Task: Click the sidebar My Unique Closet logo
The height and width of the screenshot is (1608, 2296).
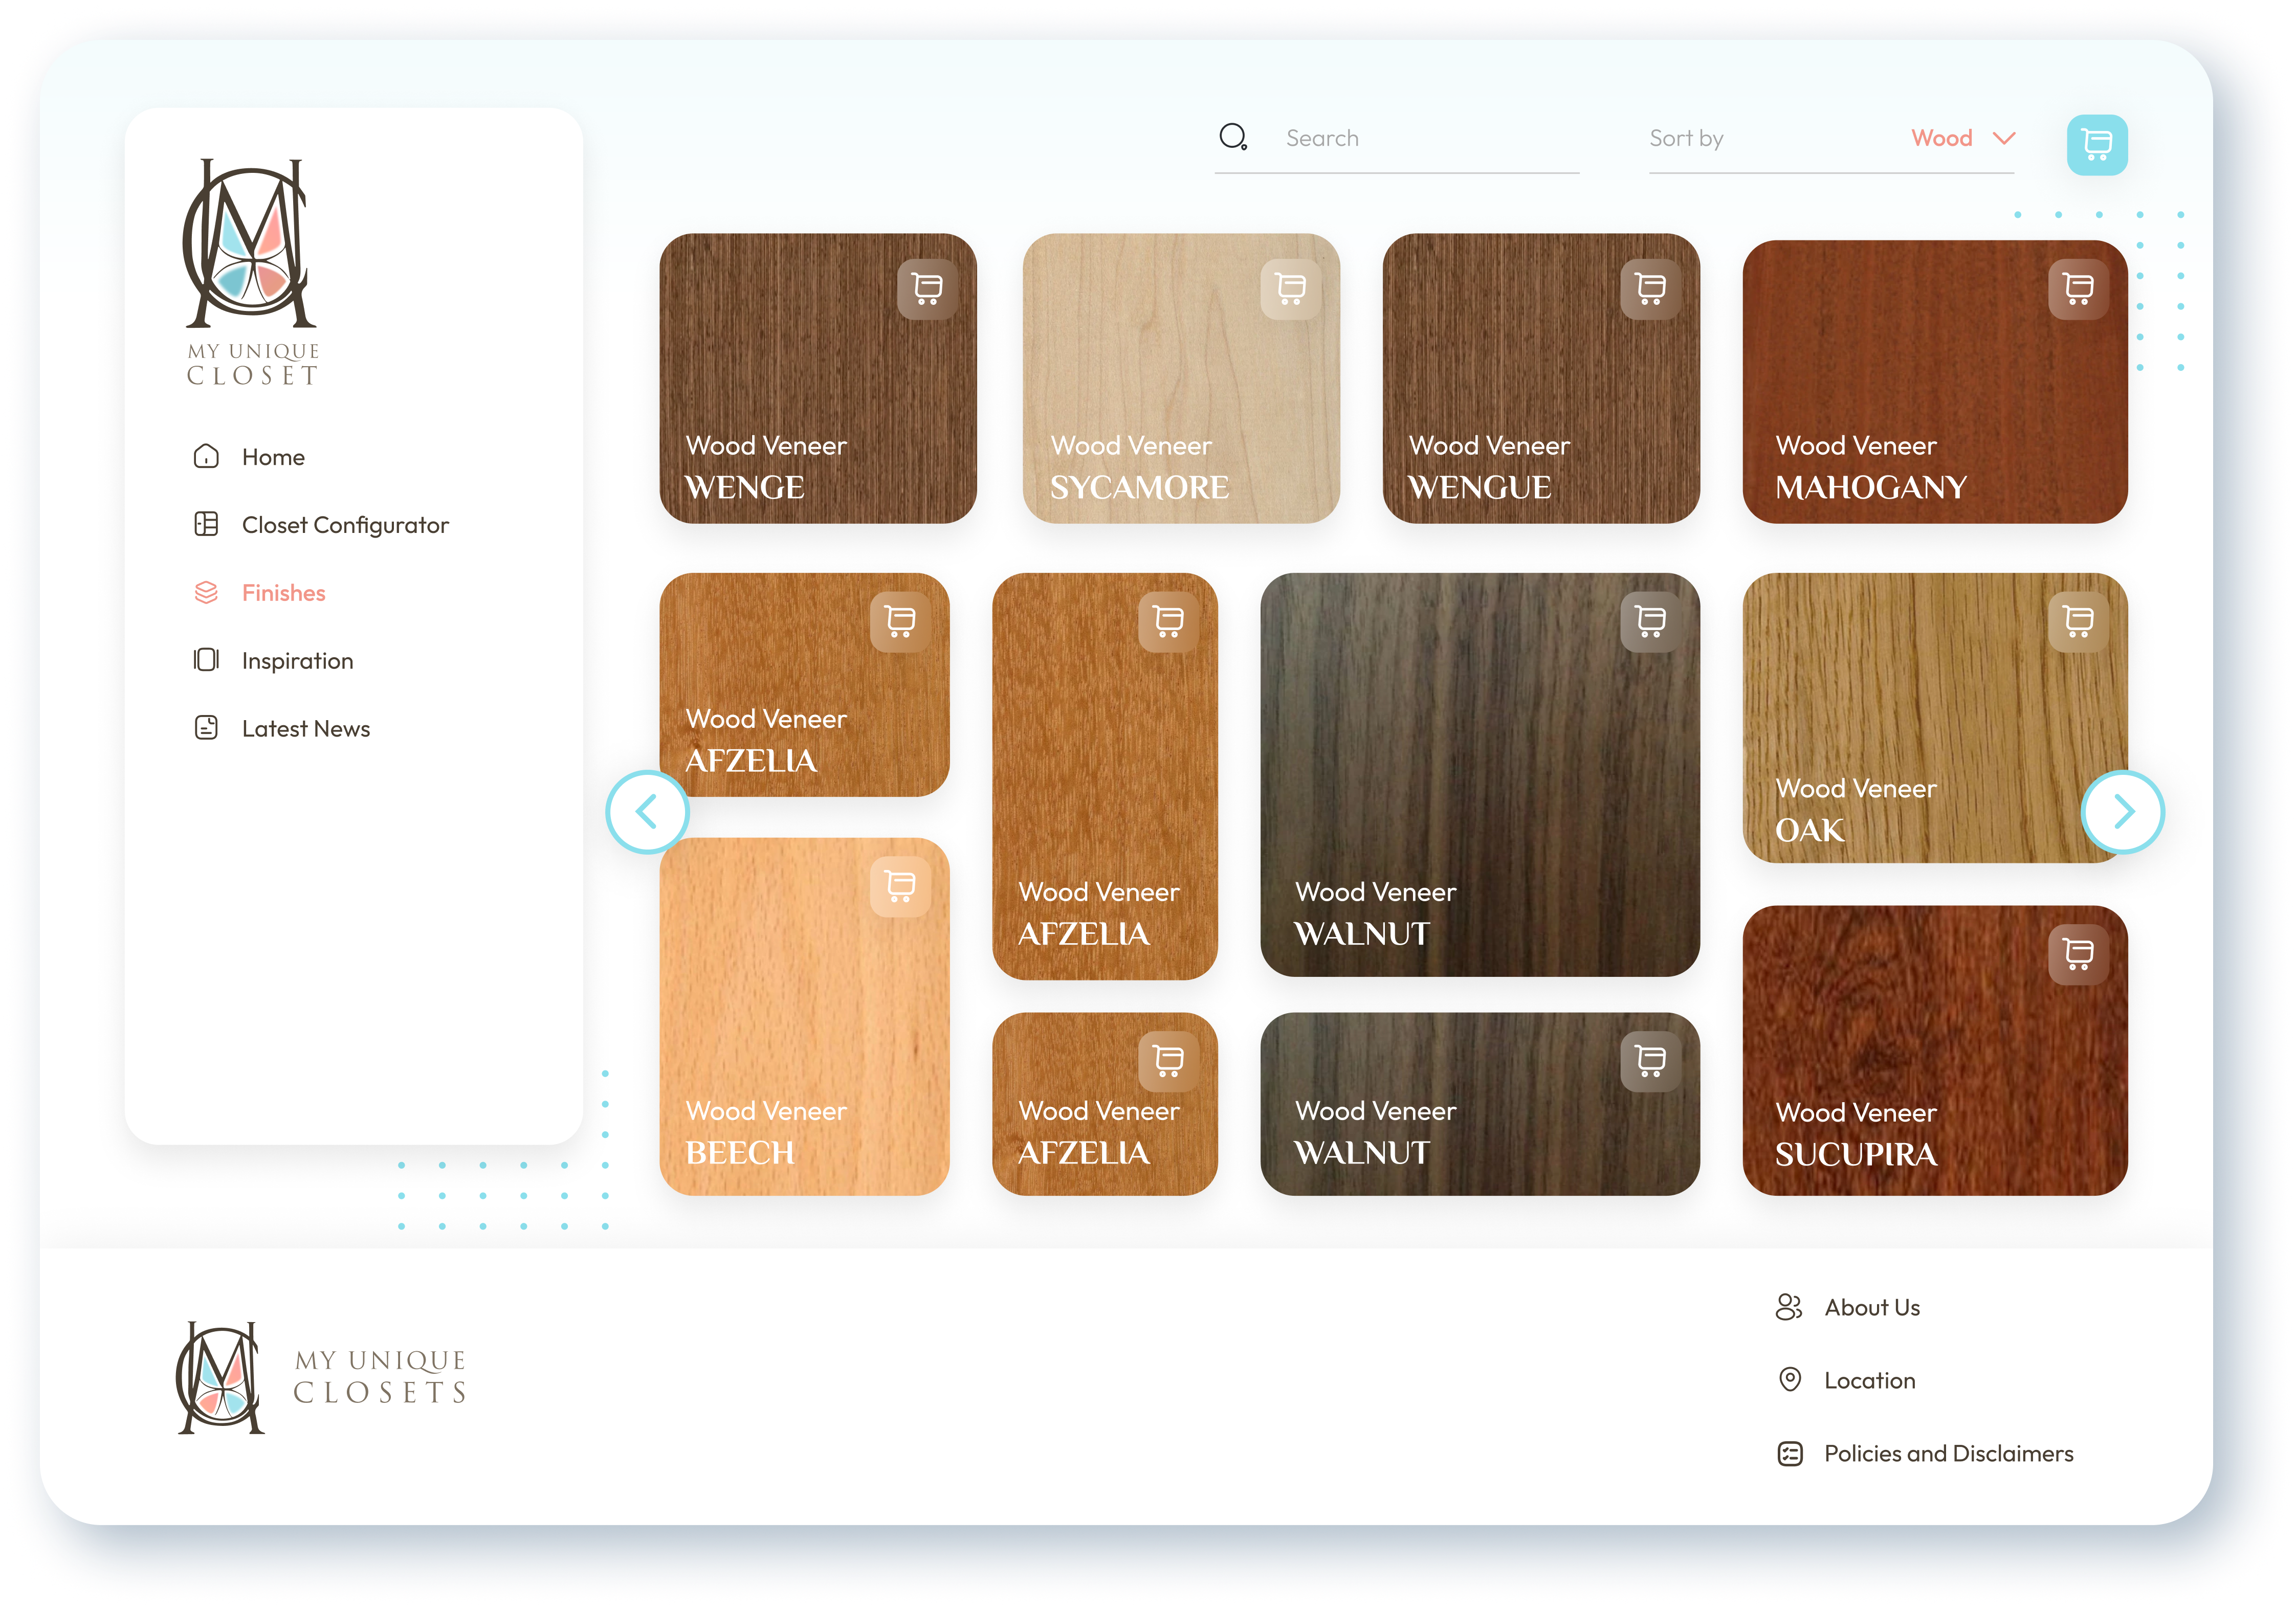Action: point(251,272)
